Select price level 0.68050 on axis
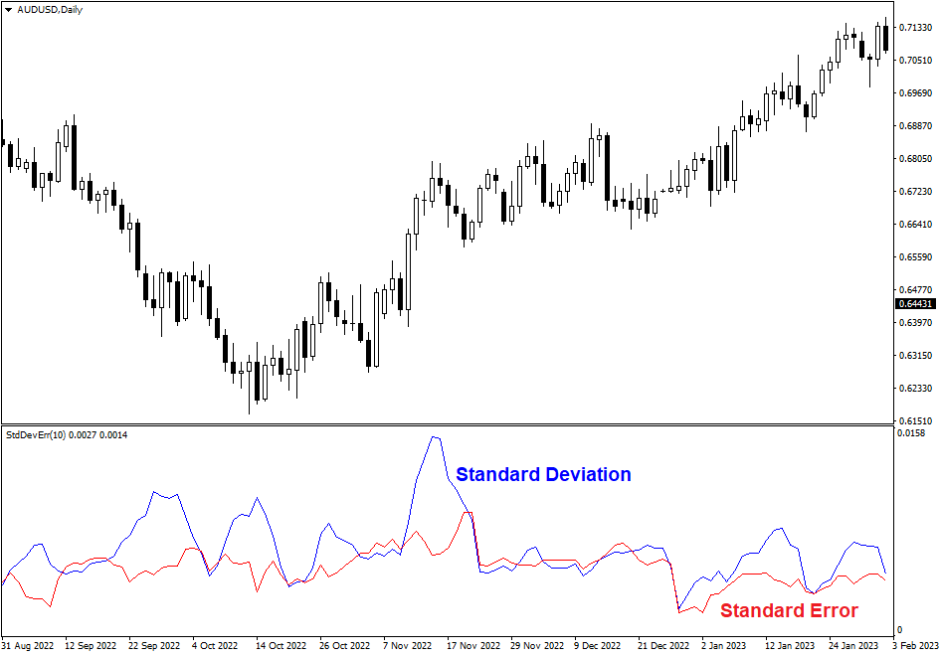 click(x=916, y=159)
